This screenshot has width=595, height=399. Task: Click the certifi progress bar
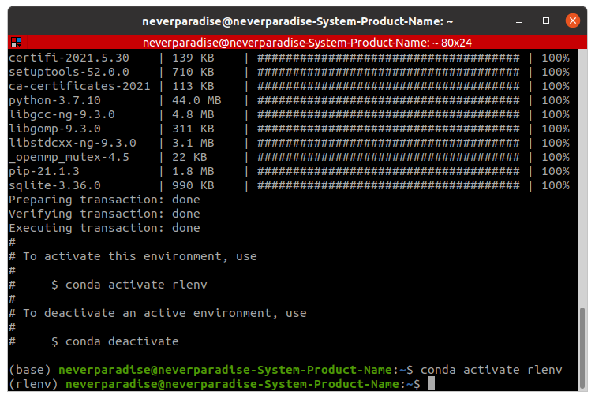tap(388, 58)
